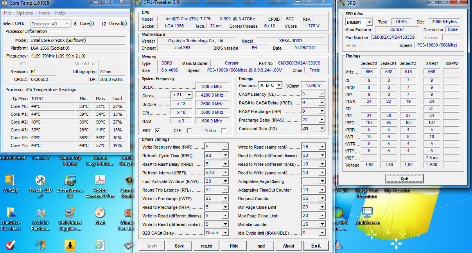The height and width of the screenshot is (253, 472).
Task: Toggle the EIST checkbox
Action: click(x=158, y=131)
